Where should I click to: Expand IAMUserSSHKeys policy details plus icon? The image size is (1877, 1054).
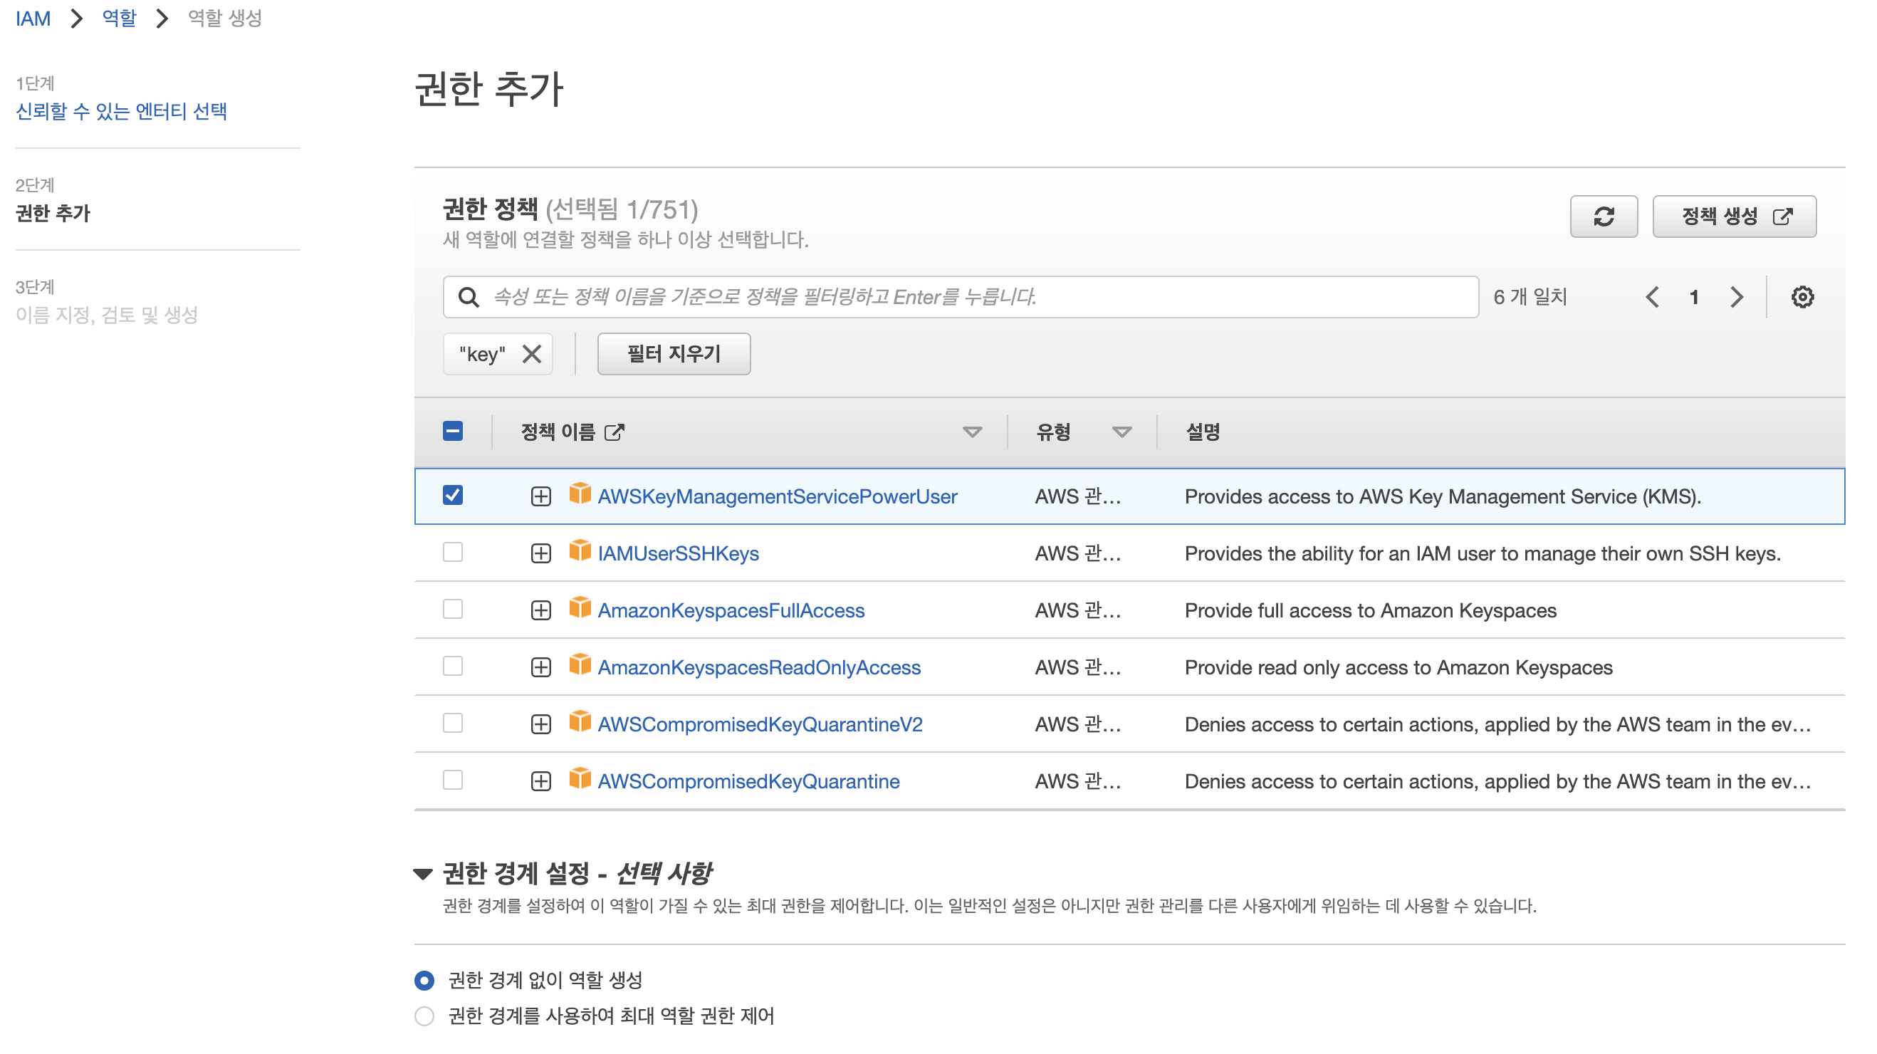pyautogui.click(x=540, y=553)
